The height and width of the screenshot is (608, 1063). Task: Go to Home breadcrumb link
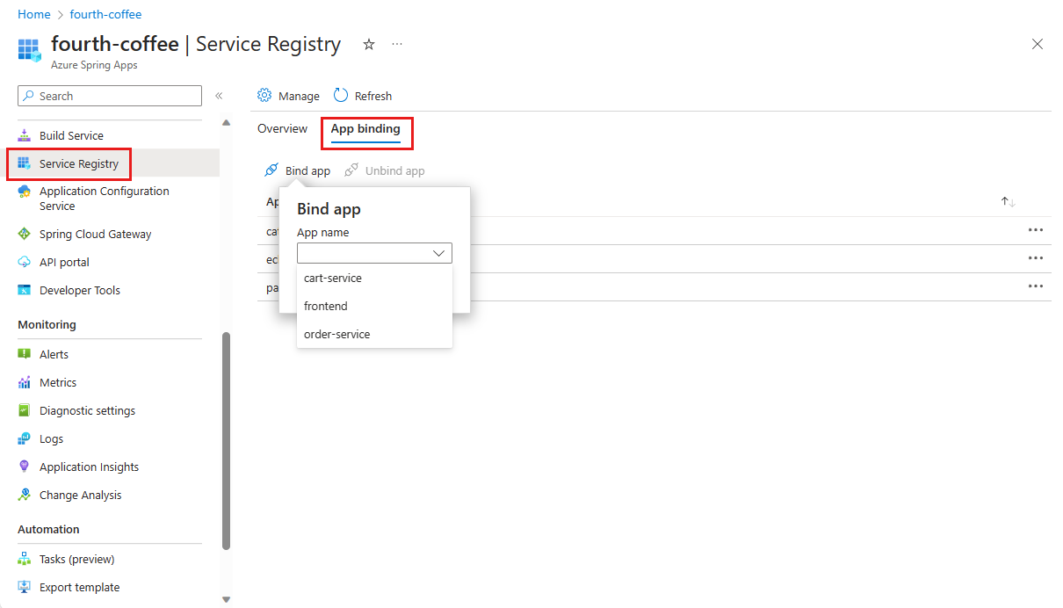[33, 14]
